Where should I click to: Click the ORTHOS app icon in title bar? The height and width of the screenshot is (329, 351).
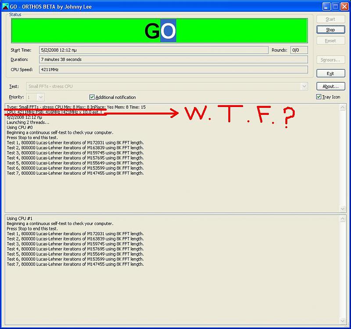[x=5, y=6]
